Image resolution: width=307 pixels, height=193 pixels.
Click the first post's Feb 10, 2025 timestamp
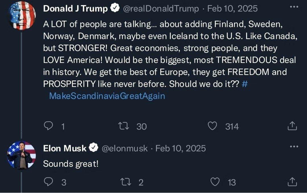(x=233, y=9)
